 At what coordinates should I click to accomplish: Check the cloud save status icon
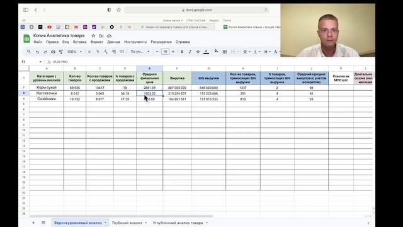[x=109, y=36]
